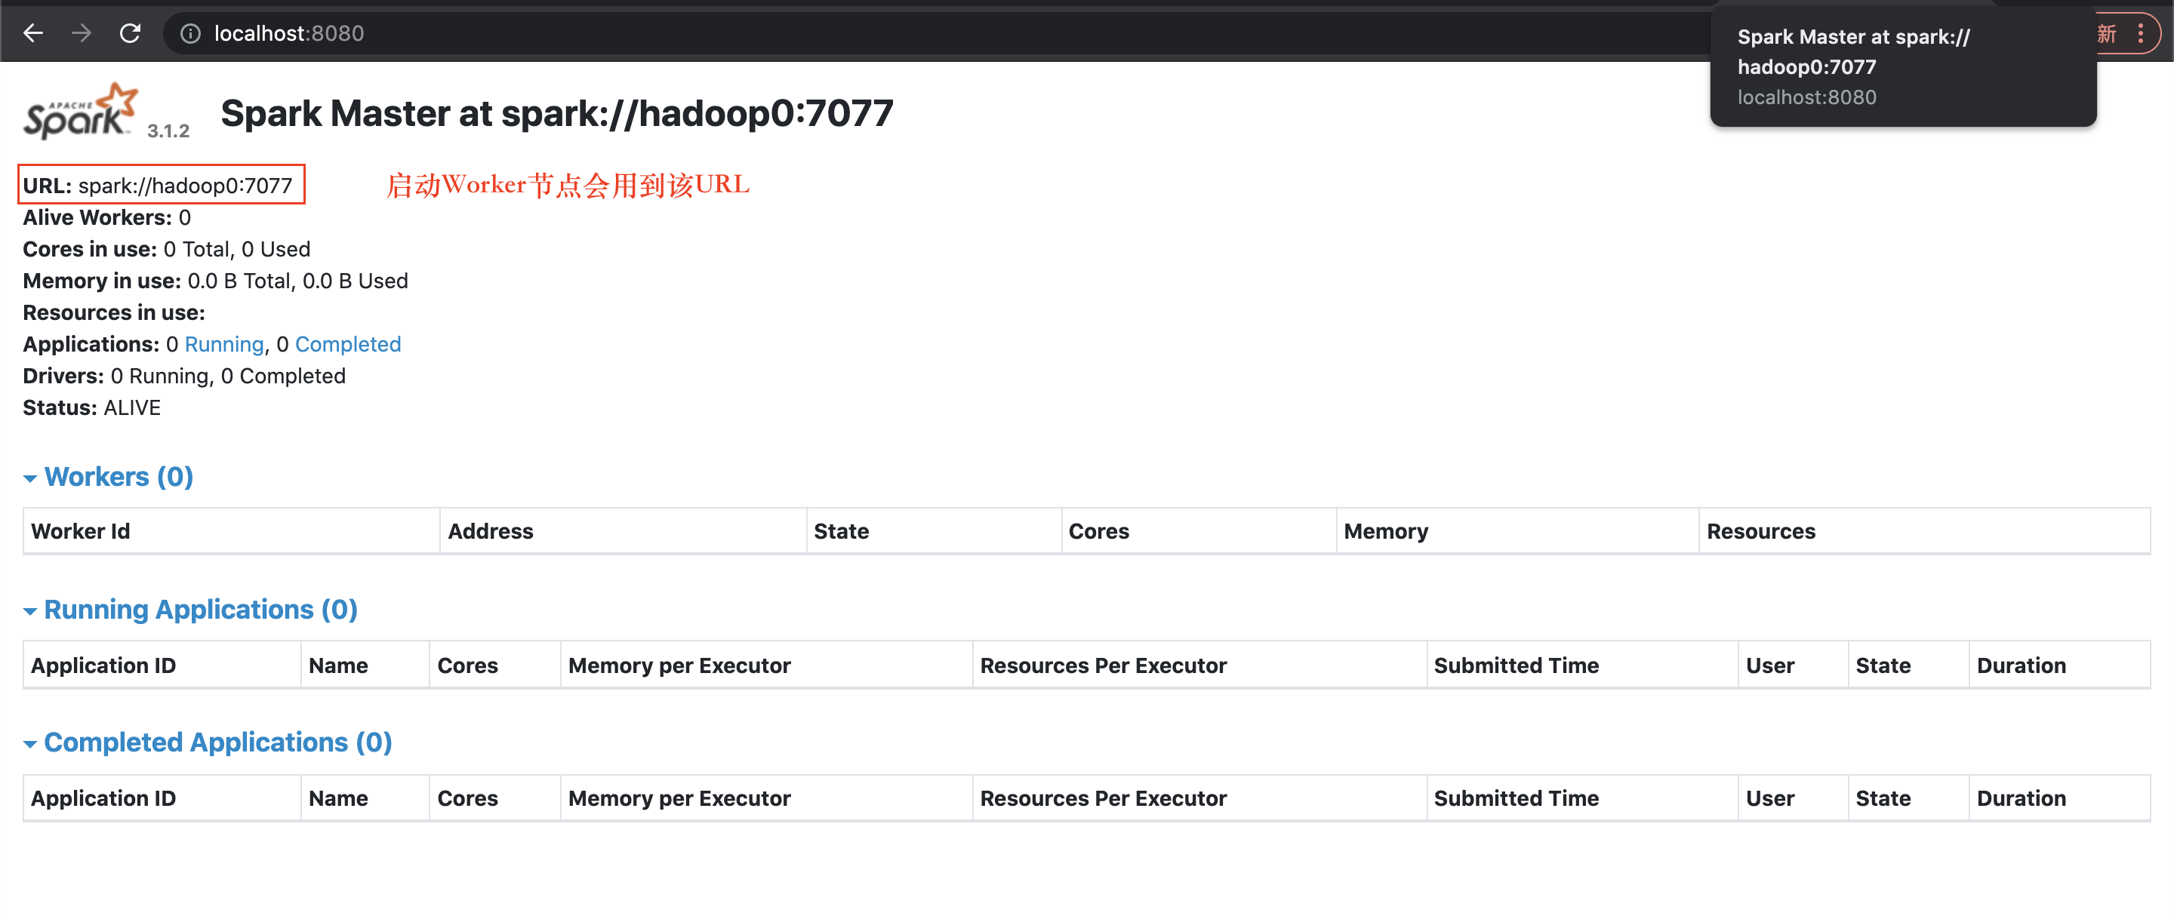Click the localhost:8080 address bar

pyautogui.click(x=289, y=33)
